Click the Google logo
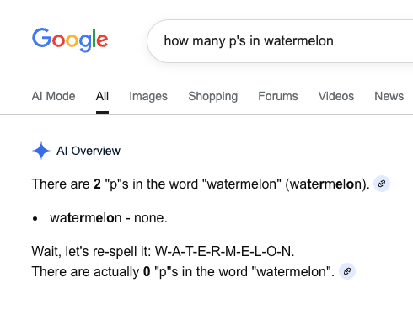 pyautogui.click(x=70, y=40)
